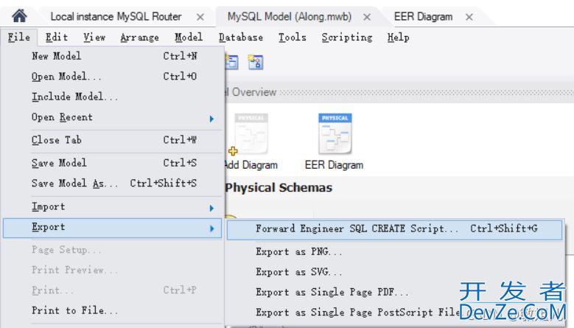Switch to Local instance MySQL Router tab
Viewport: 574px width, 328px height.
click(116, 16)
